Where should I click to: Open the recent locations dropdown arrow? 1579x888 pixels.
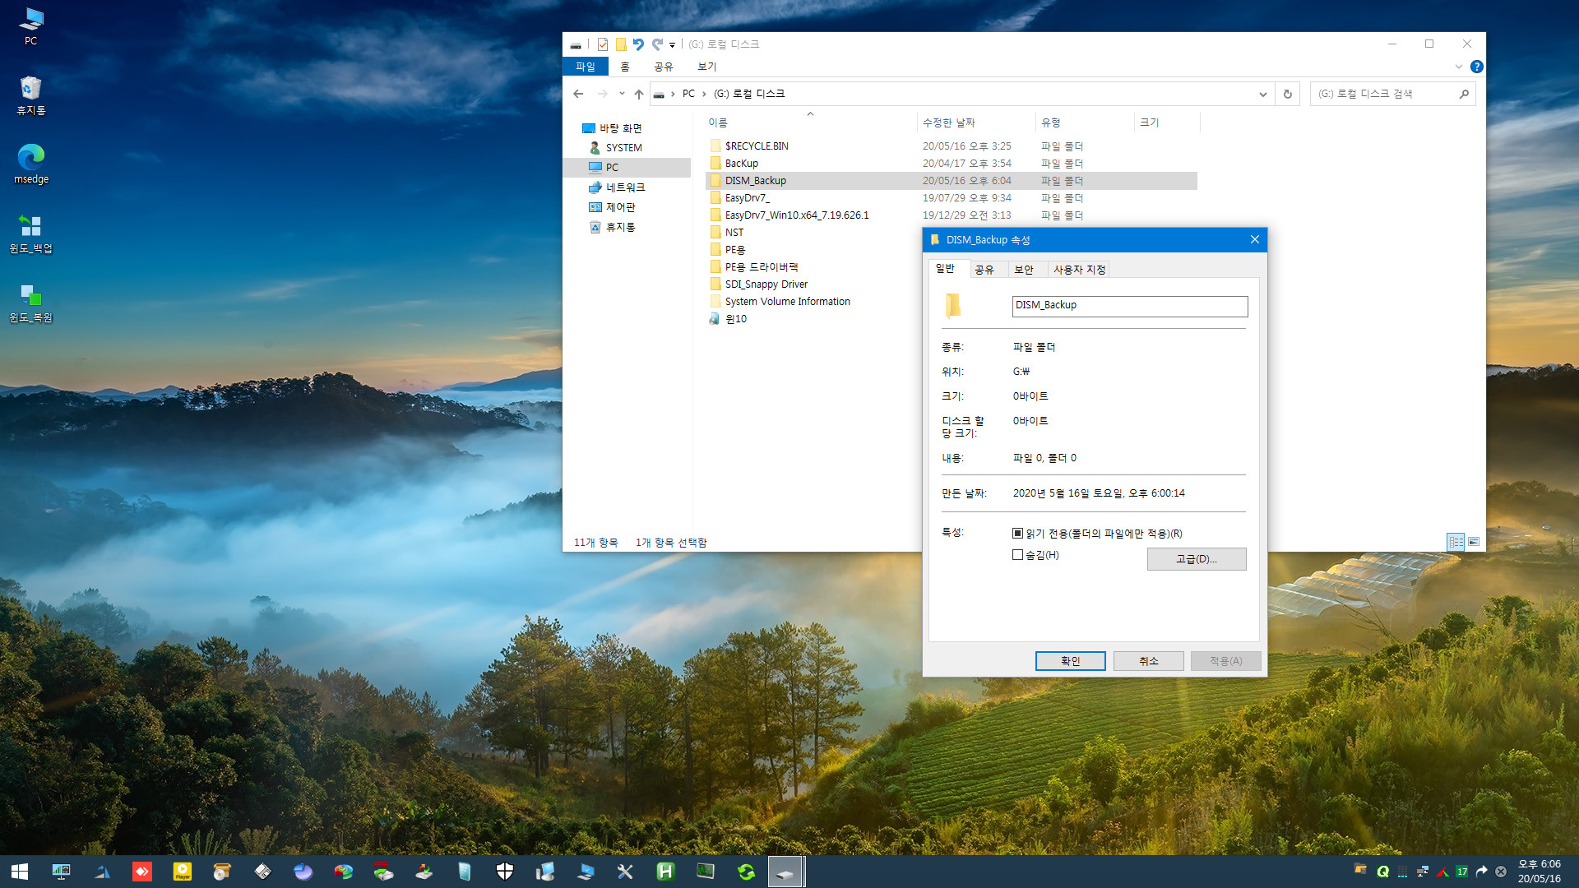pyautogui.click(x=622, y=94)
